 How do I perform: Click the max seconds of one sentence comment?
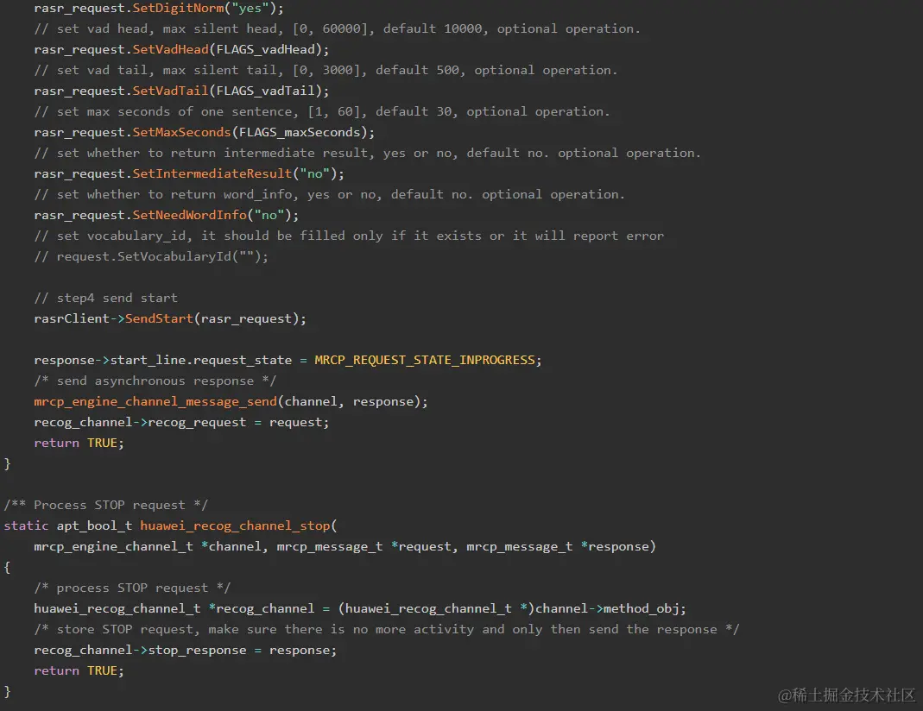click(x=322, y=111)
